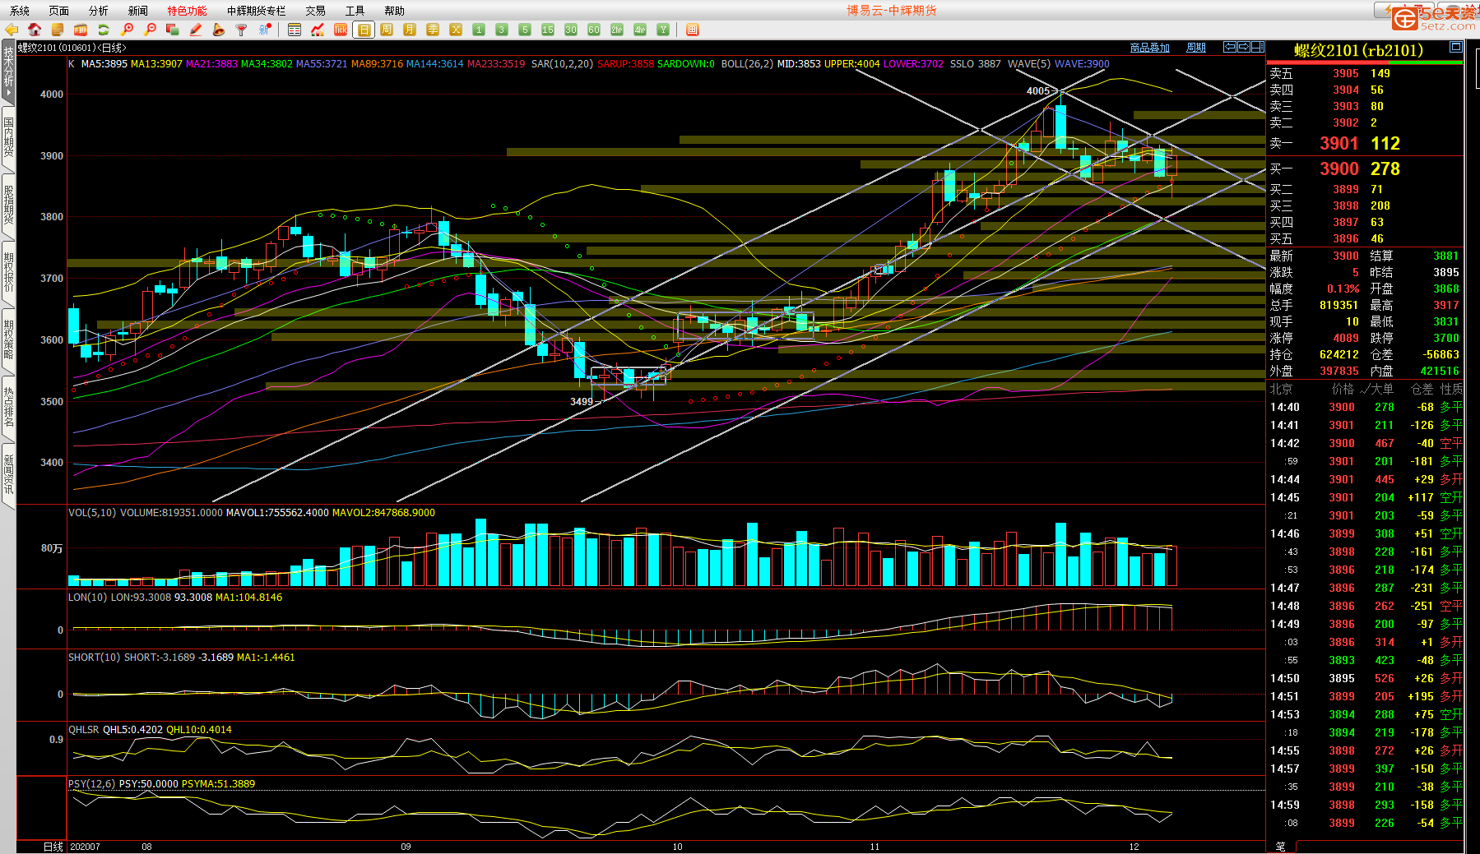1480x854 pixels.
Task: Open the alert bell icon
Action: [x=219, y=30]
